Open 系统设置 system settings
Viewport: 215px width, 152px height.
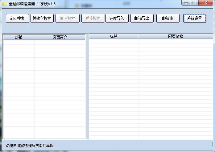(x=194, y=18)
